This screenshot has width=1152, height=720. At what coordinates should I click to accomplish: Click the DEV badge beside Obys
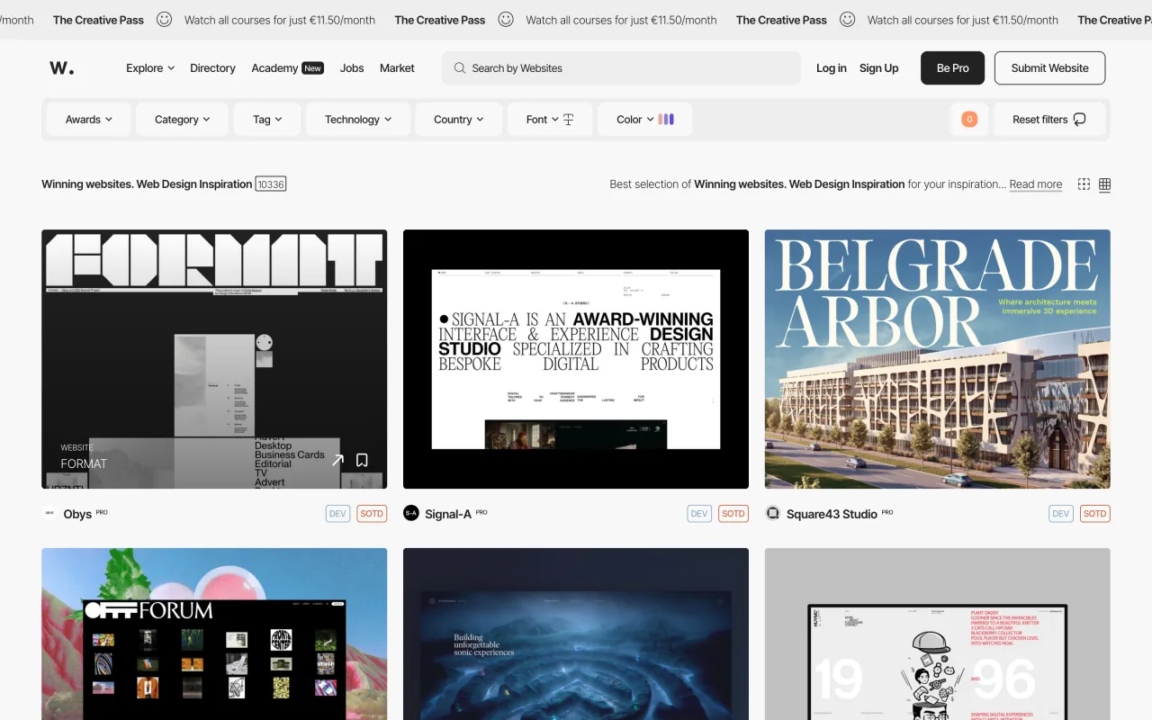coord(337,514)
